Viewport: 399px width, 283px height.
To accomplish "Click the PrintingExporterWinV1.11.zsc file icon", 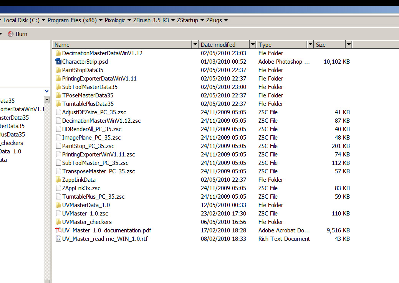I will tap(58, 154).
